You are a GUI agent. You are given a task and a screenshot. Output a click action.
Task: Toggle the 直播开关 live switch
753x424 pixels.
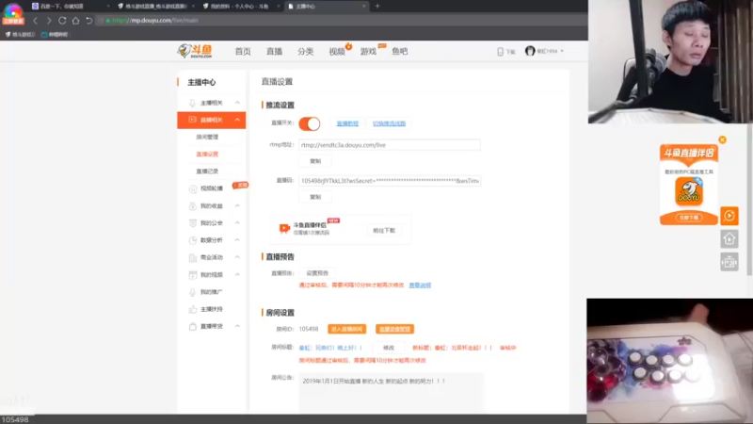point(310,123)
